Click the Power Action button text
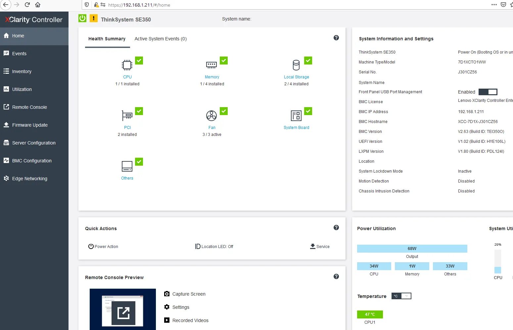The width and height of the screenshot is (513, 330). [x=106, y=247]
